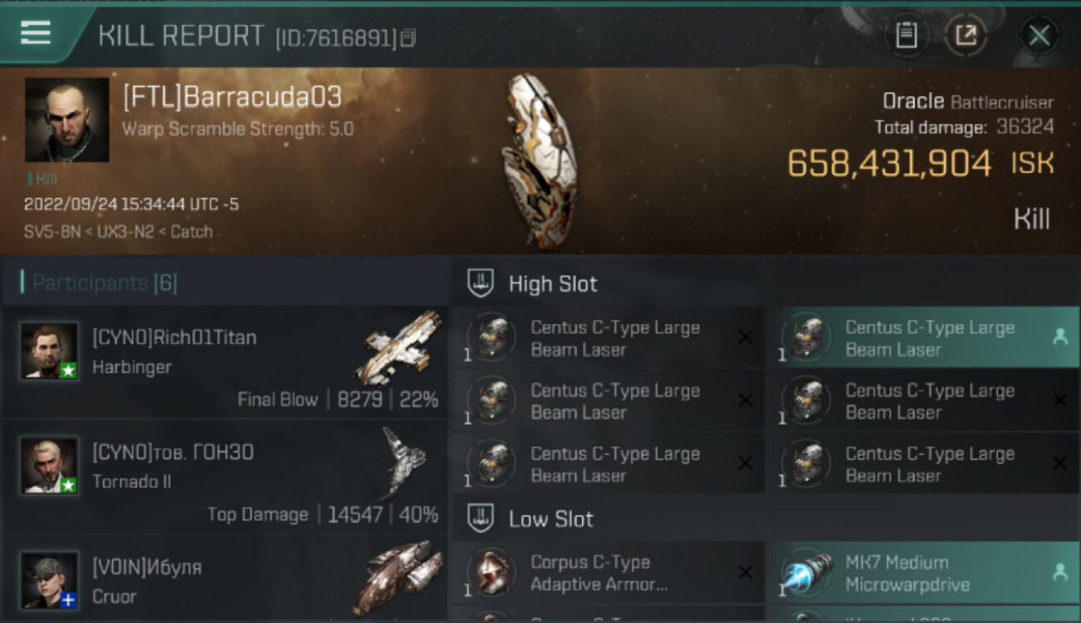
Task: Open the hamburger menu icon
Action: pyautogui.click(x=36, y=33)
